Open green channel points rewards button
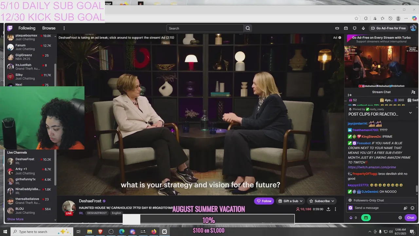The width and height of the screenshot is (419, 236). click(366, 218)
